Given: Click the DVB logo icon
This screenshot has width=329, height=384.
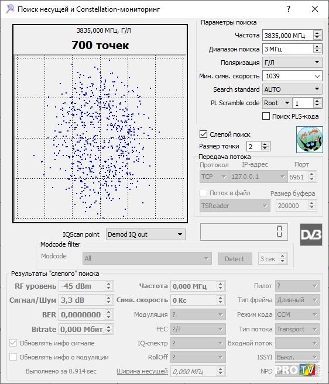Looking at the screenshot, I should 311,234.
